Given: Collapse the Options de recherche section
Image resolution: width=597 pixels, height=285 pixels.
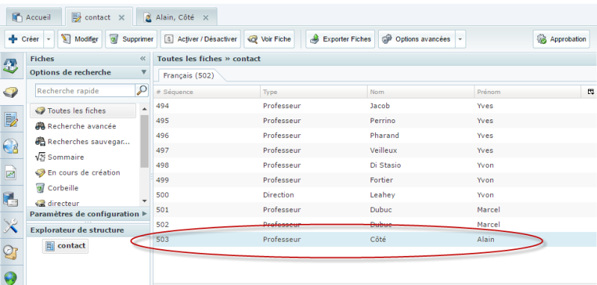Looking at the screenshot, I should tap(143, 72).
